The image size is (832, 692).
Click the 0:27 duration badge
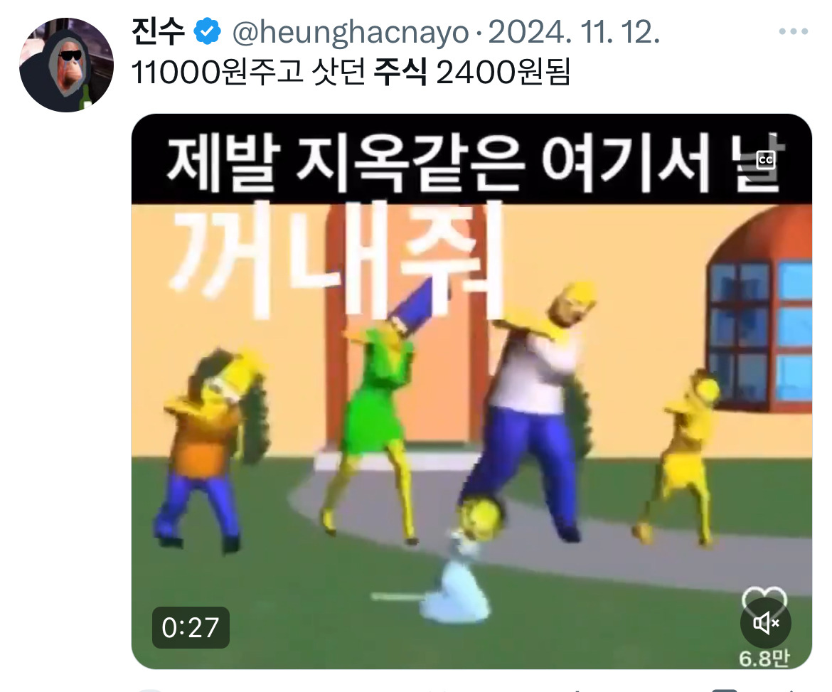pyautogui.click(x=191, y=627)
